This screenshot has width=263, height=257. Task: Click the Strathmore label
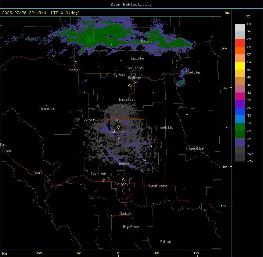point(157,186)
